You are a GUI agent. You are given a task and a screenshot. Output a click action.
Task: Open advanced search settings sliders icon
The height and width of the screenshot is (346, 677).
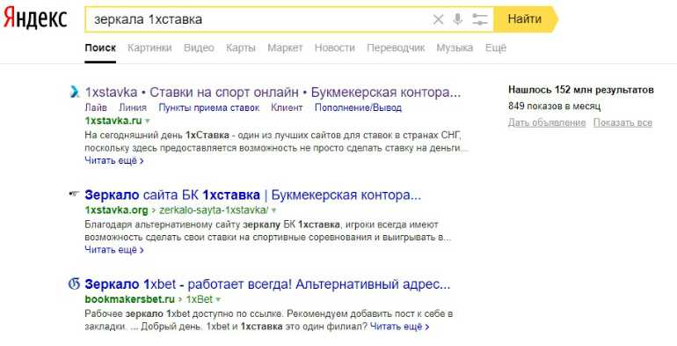[479, 19]
